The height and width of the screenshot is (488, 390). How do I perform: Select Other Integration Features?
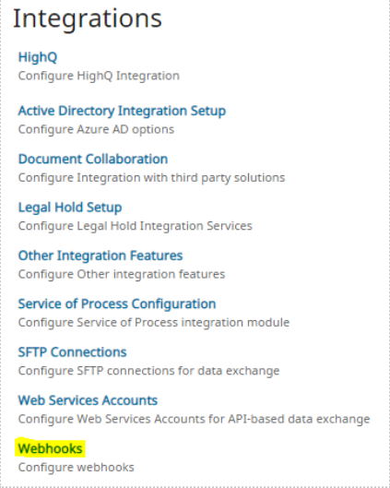tap(100, 256)
